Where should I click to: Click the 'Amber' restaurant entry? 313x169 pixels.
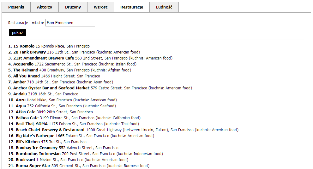[61, 82]
